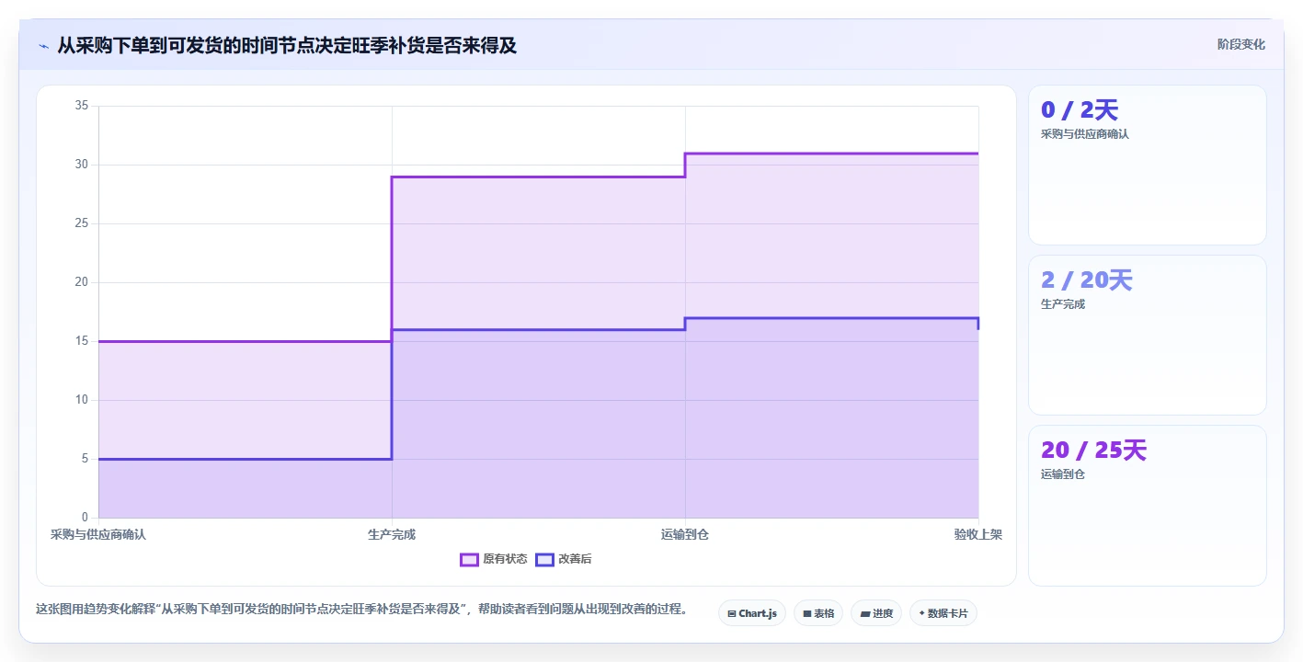Image resolution: width=1303 pixels, height=662 pixels.
Task: Select the Chart.js tag chip
Action: coord(751,613)
